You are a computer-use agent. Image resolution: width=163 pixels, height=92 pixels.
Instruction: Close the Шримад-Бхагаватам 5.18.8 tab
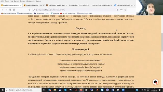pos(21,5)
